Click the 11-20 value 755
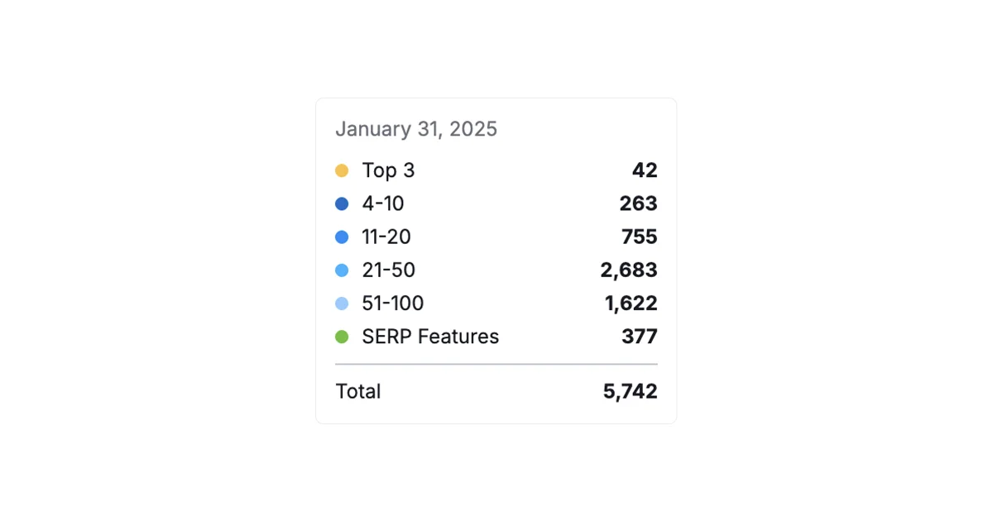Viewport: 993px width, 521px height. pyautogui.click(x=639, y=237)
